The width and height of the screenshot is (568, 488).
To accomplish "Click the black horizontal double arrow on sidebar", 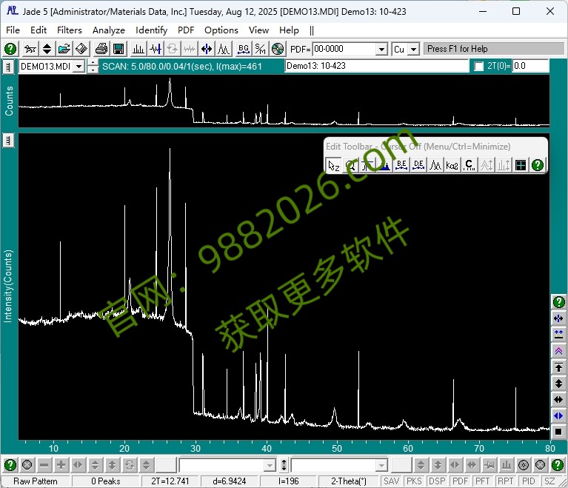I will click(x=558, y=400).
